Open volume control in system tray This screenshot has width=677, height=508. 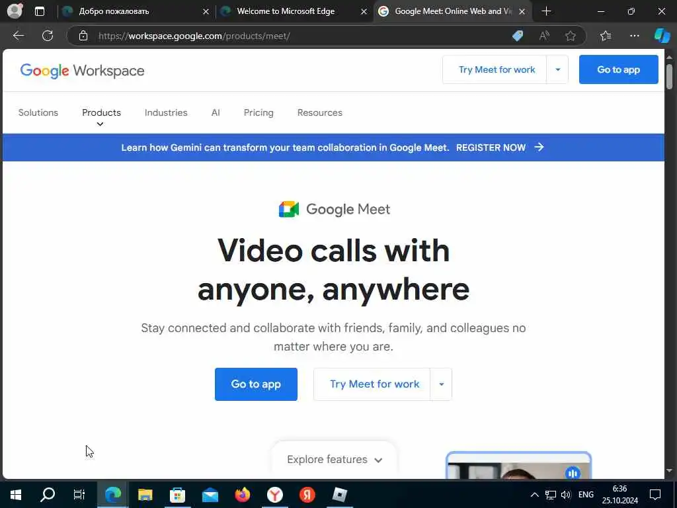pyautogui.click(x=566, y=495)
